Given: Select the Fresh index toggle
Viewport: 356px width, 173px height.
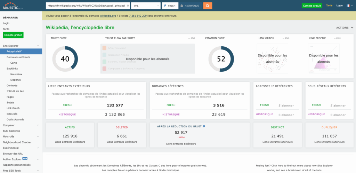Looking at the screenshot, I should (170, 6).
